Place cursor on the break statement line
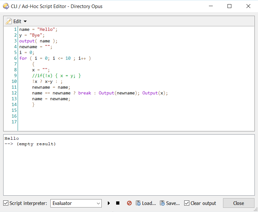 (85, 93)
